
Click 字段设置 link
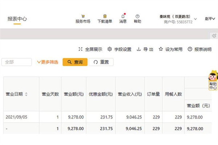120,49
